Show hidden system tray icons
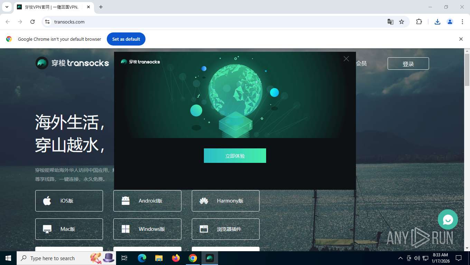Image resolution: width=470 pixels, height=265 pixels. (401, 258)
